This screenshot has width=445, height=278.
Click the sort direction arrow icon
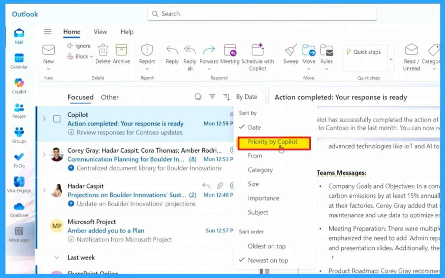pos(226,97)
